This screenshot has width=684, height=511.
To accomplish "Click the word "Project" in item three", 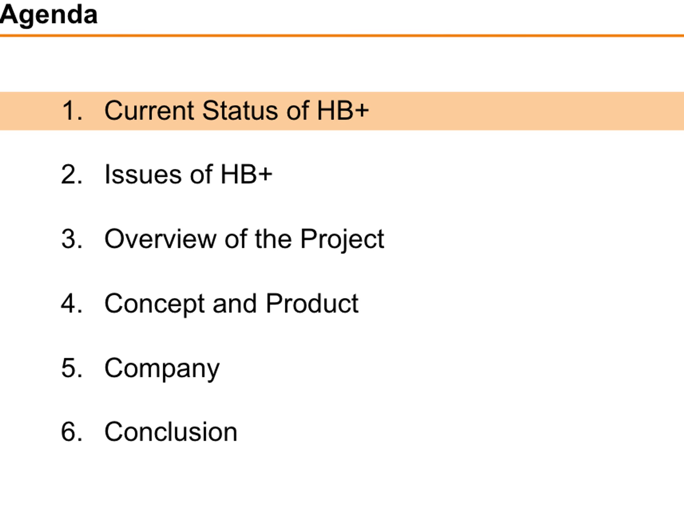I will pyautogui.click(x=342, y=239).
